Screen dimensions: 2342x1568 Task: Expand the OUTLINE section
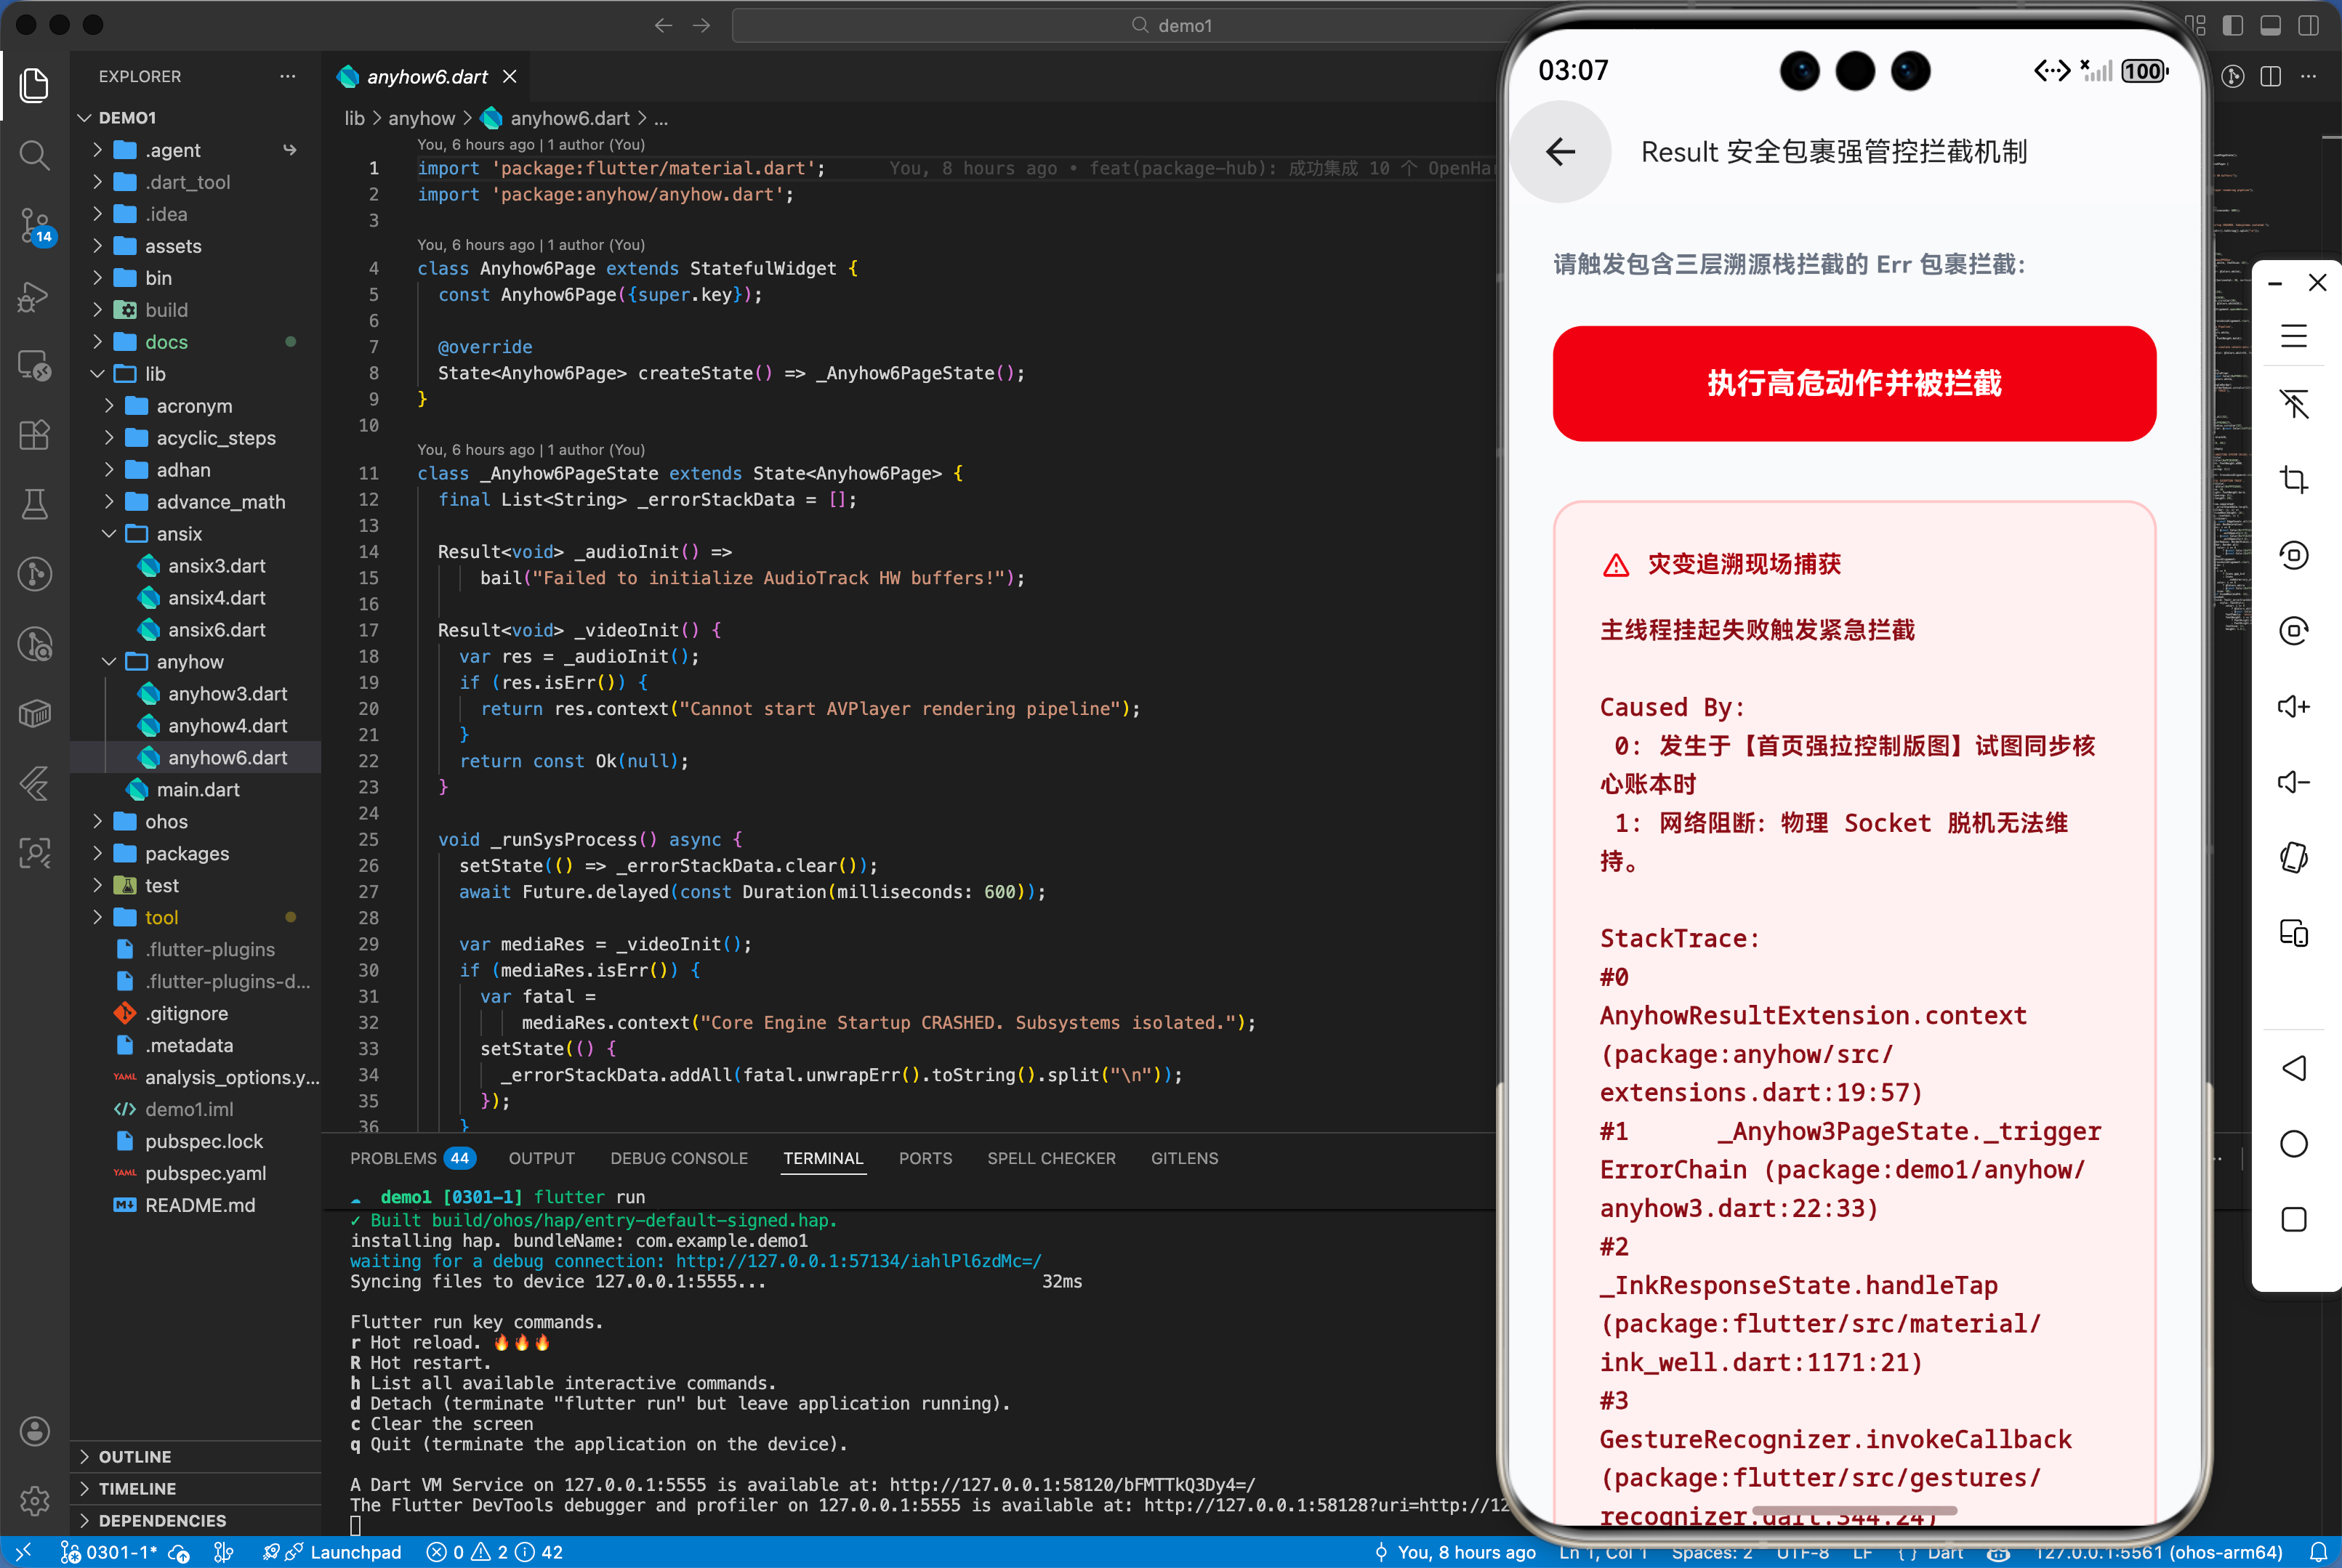coord(134,1456)
